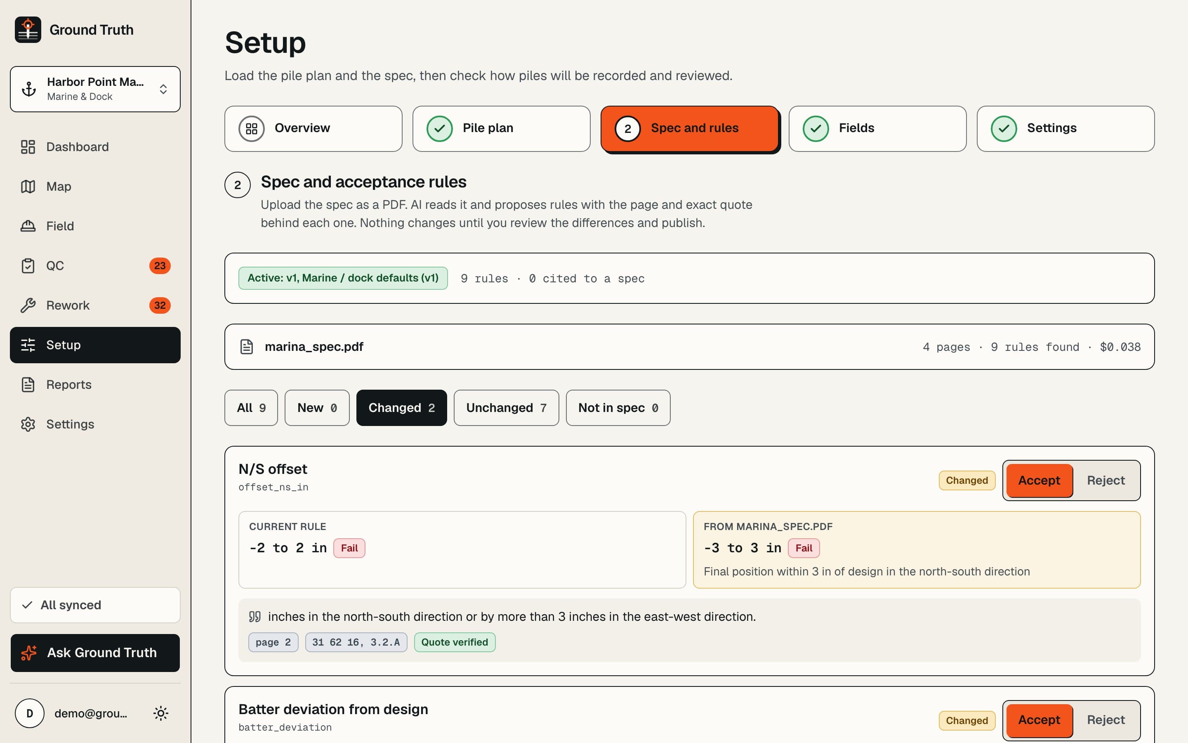Click the All synced status button

point(95,605)
